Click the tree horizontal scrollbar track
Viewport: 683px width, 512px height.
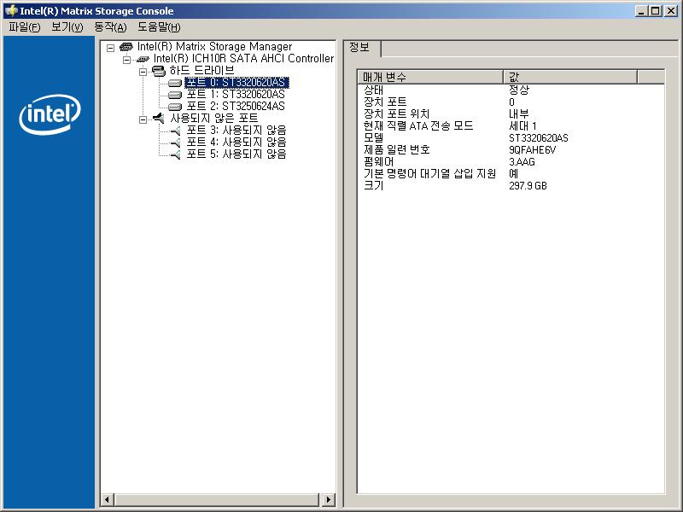coord(217,499)
